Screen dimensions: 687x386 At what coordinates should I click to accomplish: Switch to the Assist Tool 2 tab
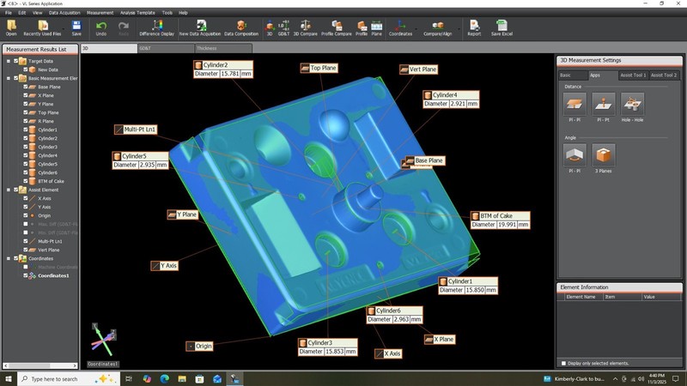click(x=664, y=75)
